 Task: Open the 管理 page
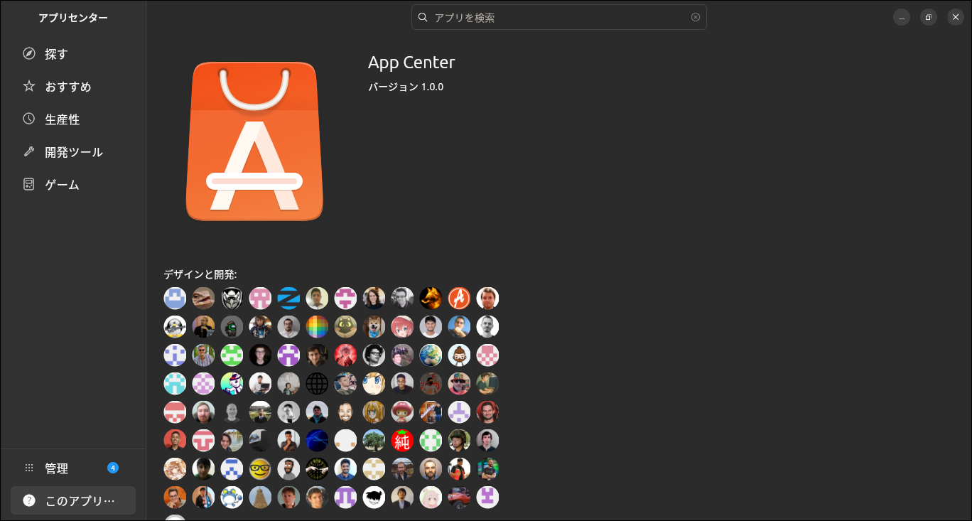[73, 468]
